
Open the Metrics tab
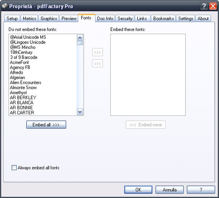point(29,18)
